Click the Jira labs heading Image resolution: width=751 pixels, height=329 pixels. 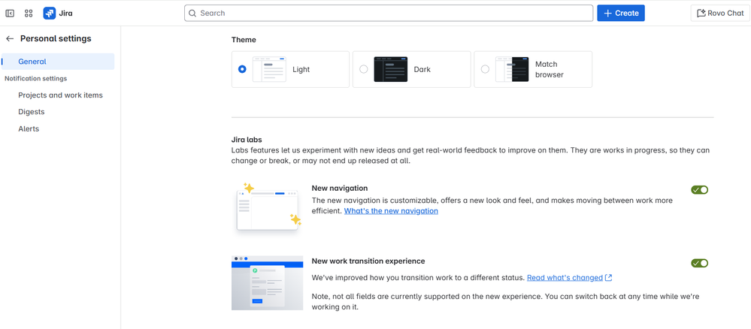pyautogui.click(x=247, y=140)
